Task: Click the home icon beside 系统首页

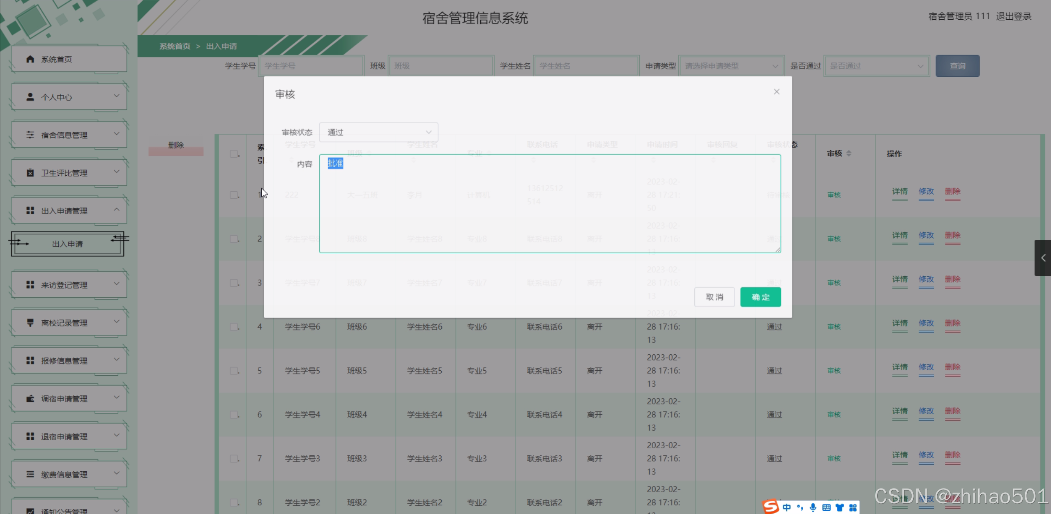Action: point(30,59)
